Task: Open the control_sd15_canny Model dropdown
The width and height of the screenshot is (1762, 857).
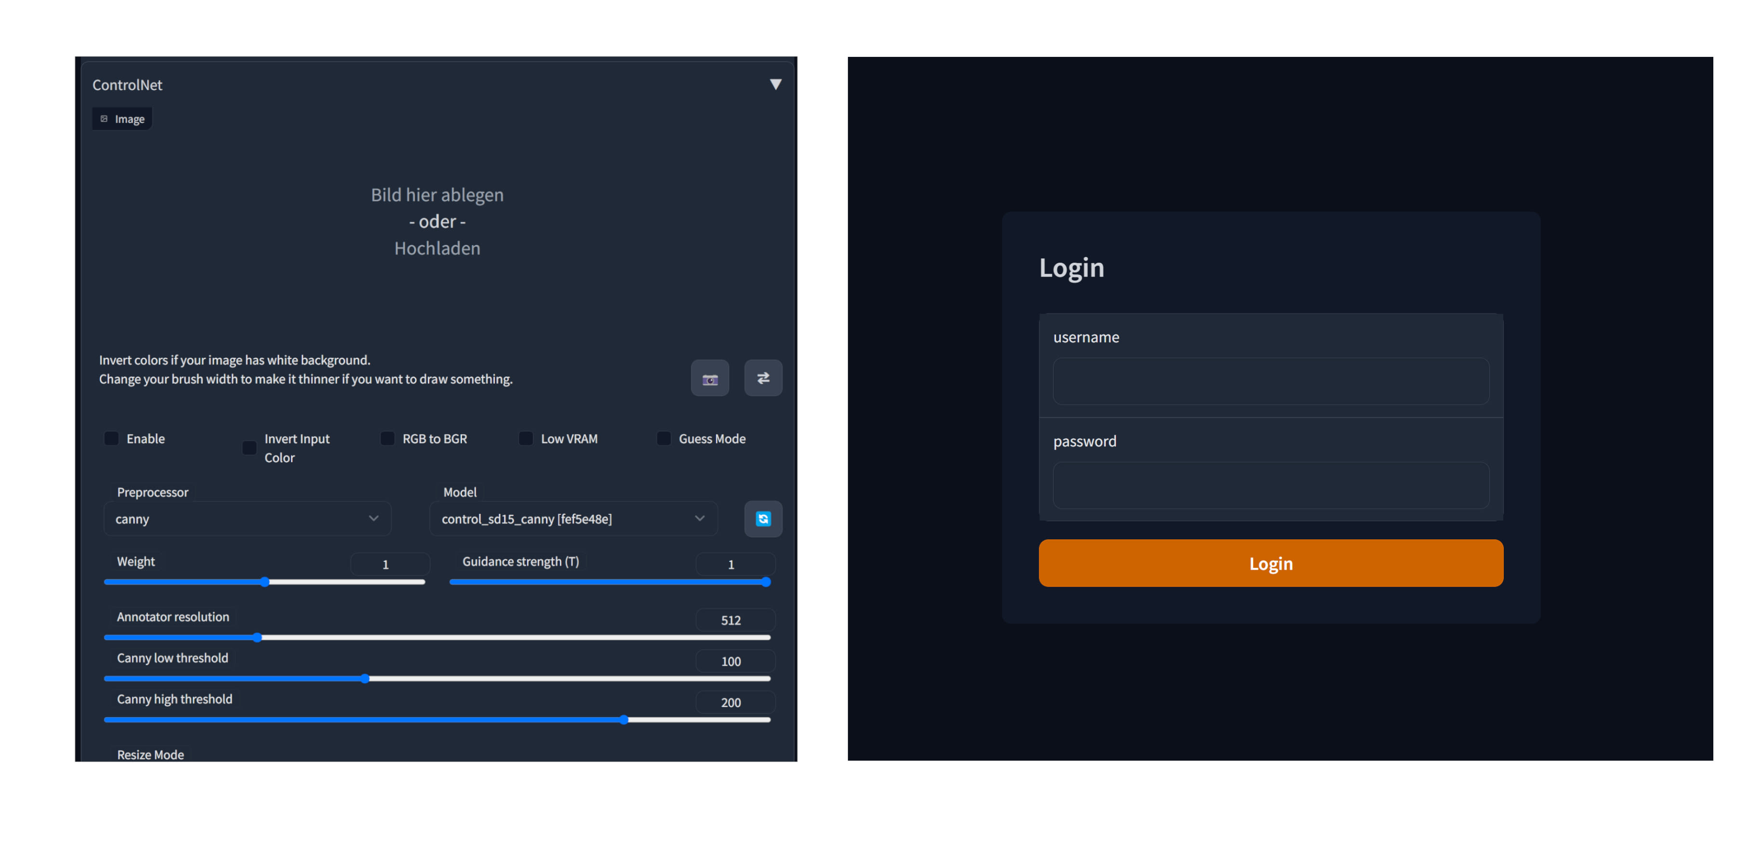Action: [573, 519]
